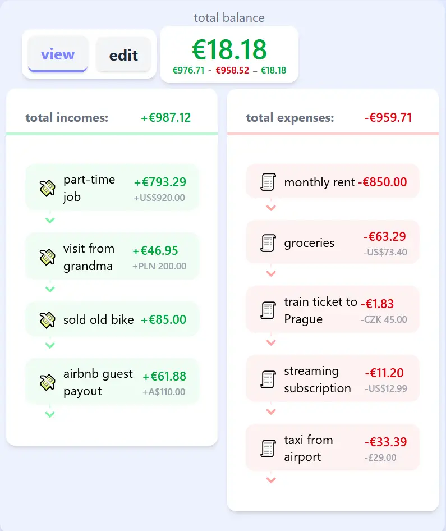Click the total incomes header
This screenshot has width=446, height=531.
point(67,118)
